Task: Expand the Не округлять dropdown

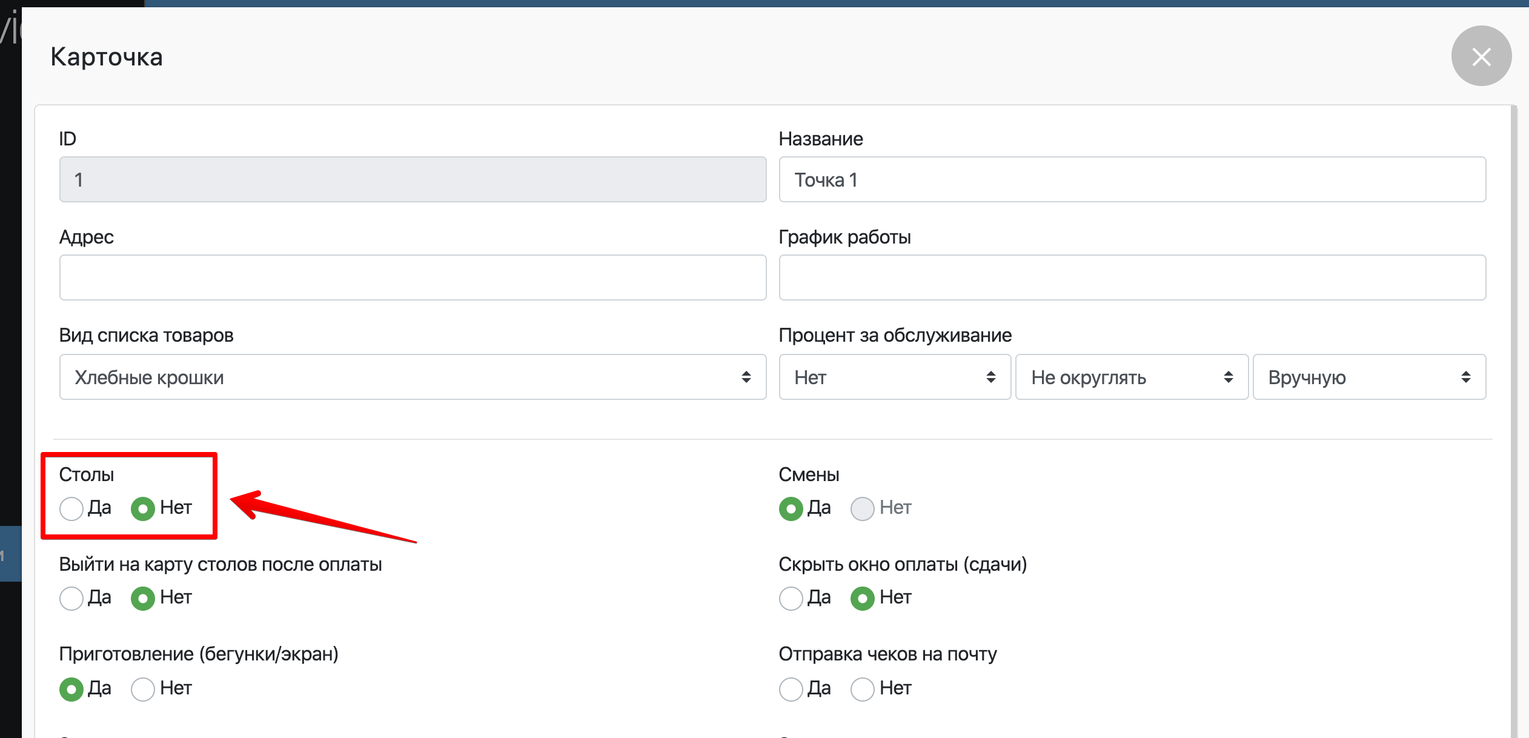Action: tap(1132, 377)
